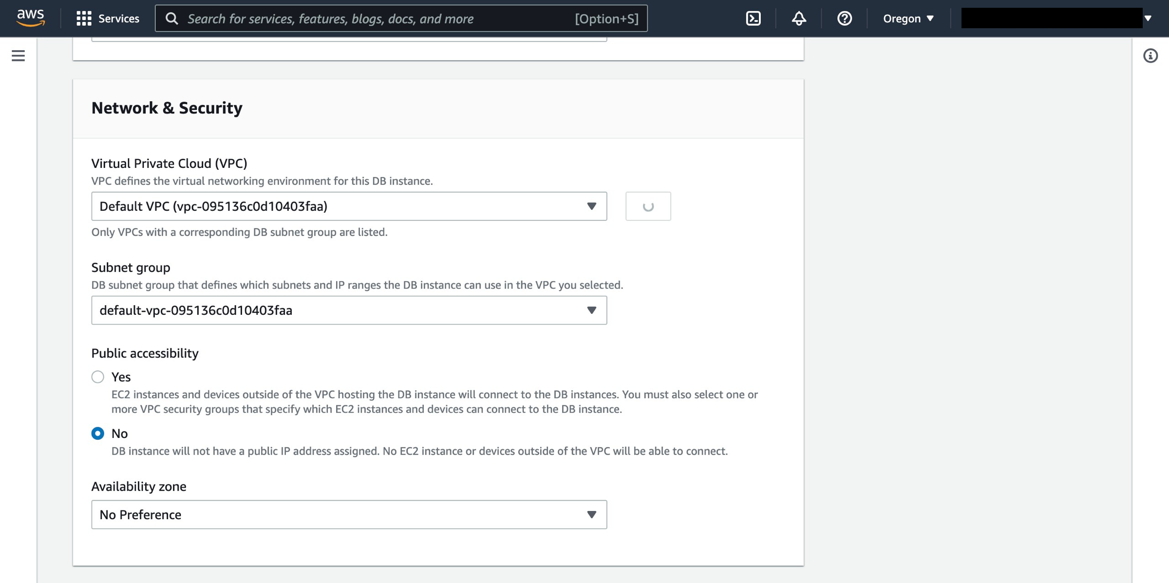Click the VPC refresh button

(x=648, y=206)
